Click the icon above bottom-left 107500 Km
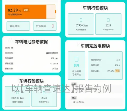 pyautogui.click(x=17, y=93)
